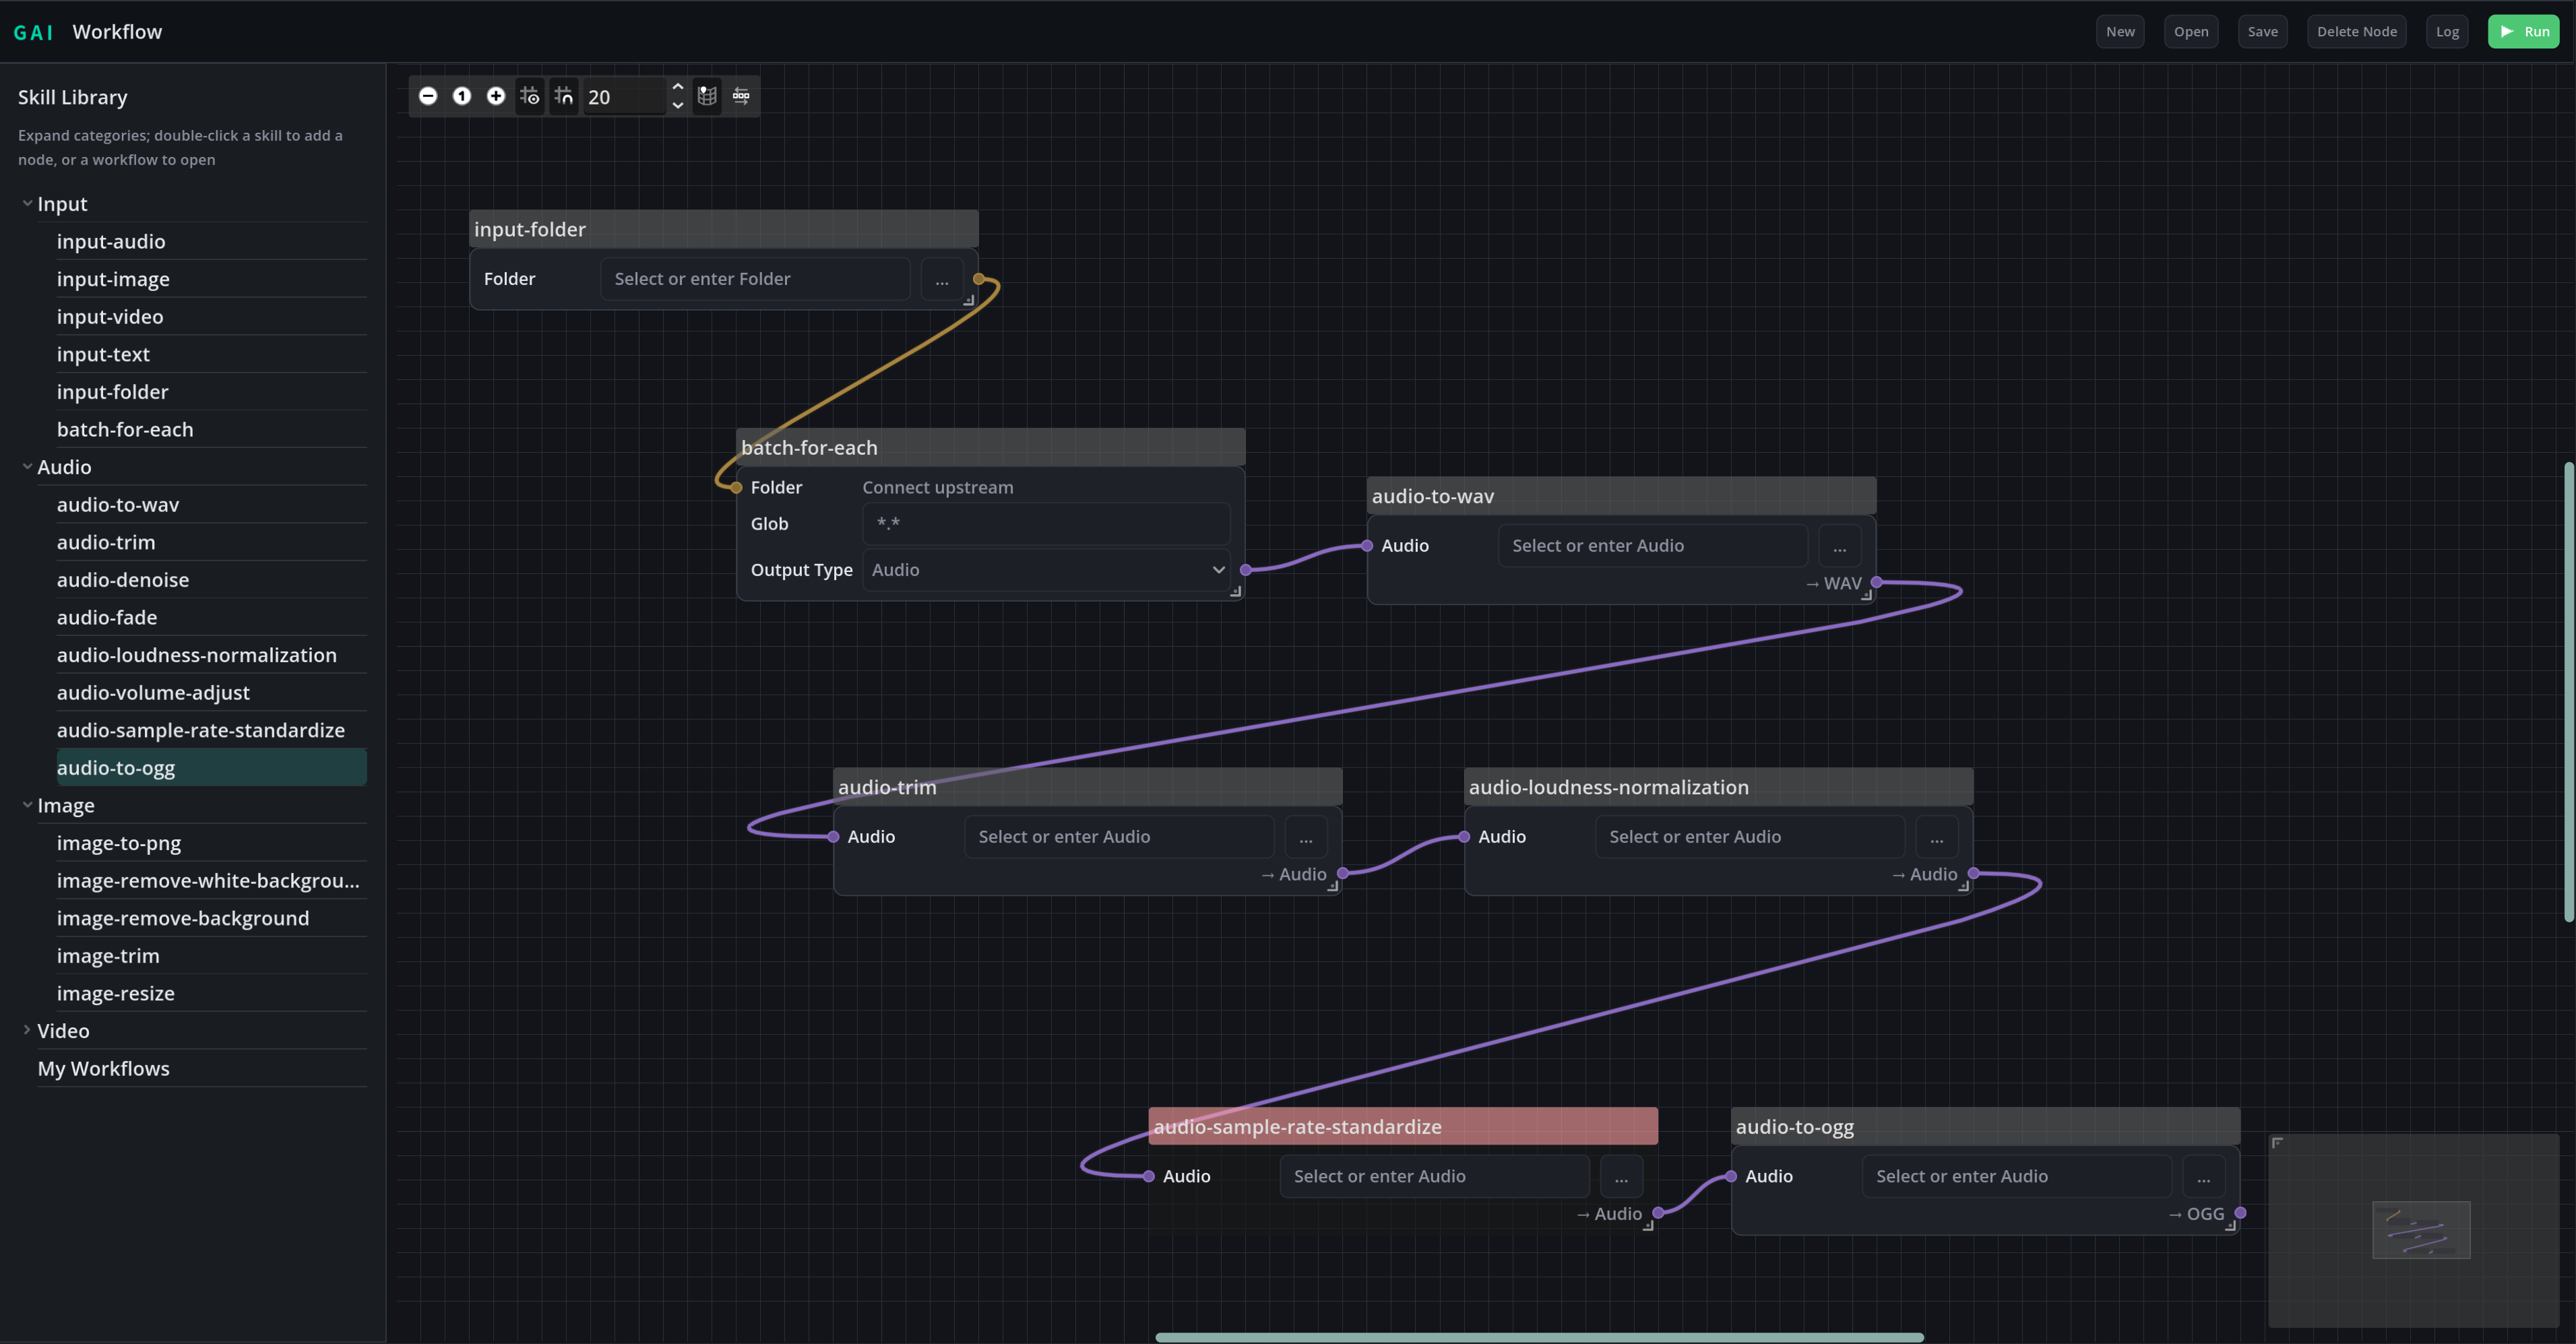Toggle the minimap icon in the canvas toolbar
2576x1344 pixels.
point(707,96)
